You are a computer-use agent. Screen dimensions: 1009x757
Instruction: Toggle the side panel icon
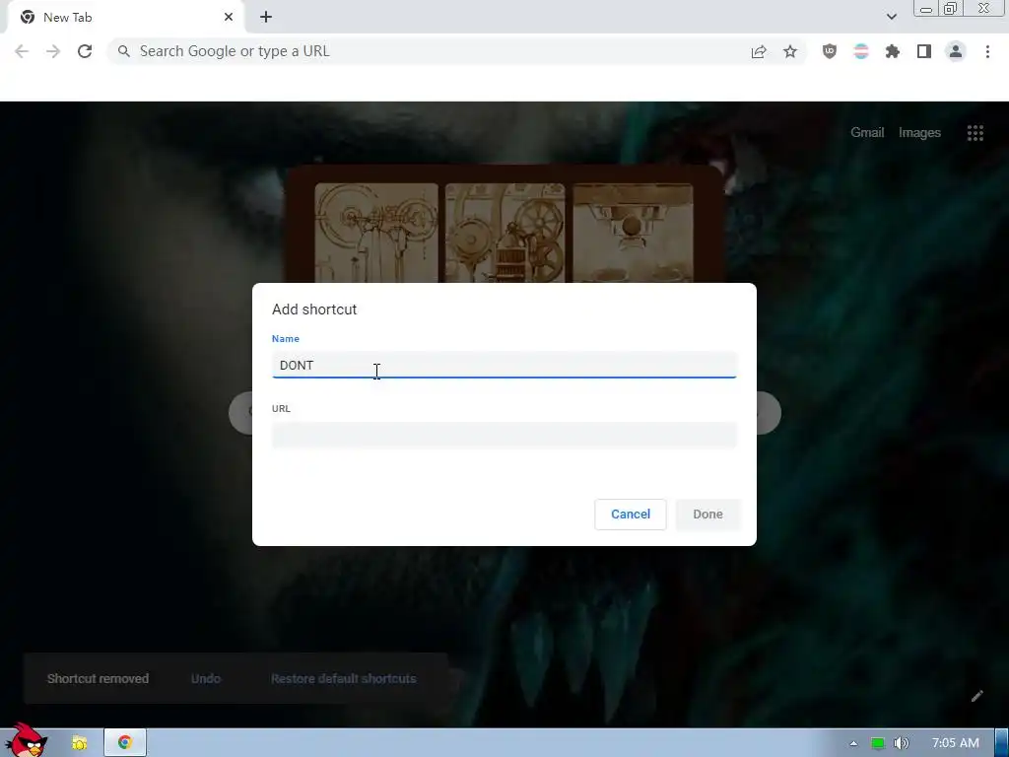[924, 51]
